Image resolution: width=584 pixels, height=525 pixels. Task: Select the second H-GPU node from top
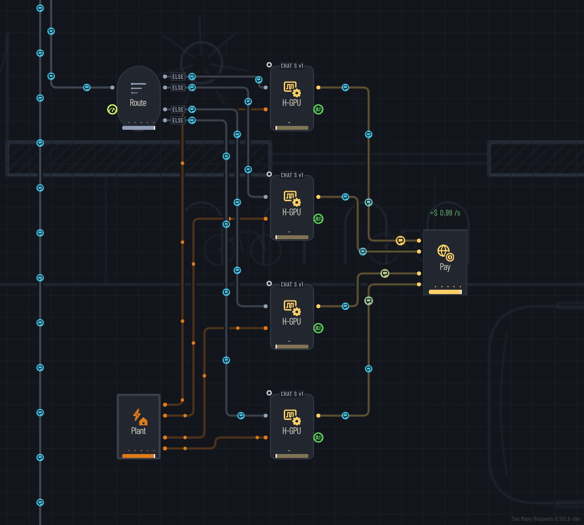tap(292, 208)
